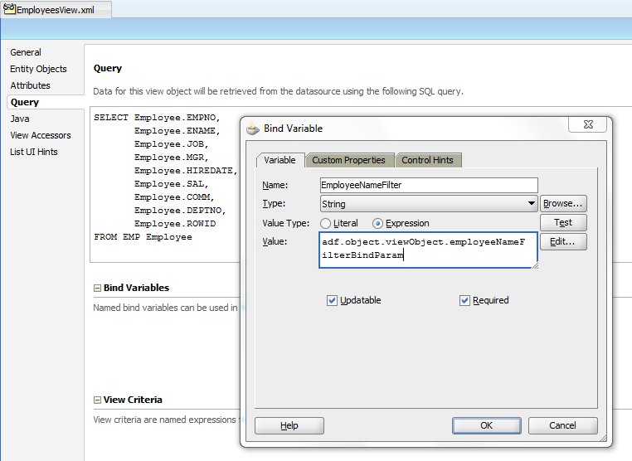
Task: Toggle the Updatable checkbox
Action: click(333, 300)
